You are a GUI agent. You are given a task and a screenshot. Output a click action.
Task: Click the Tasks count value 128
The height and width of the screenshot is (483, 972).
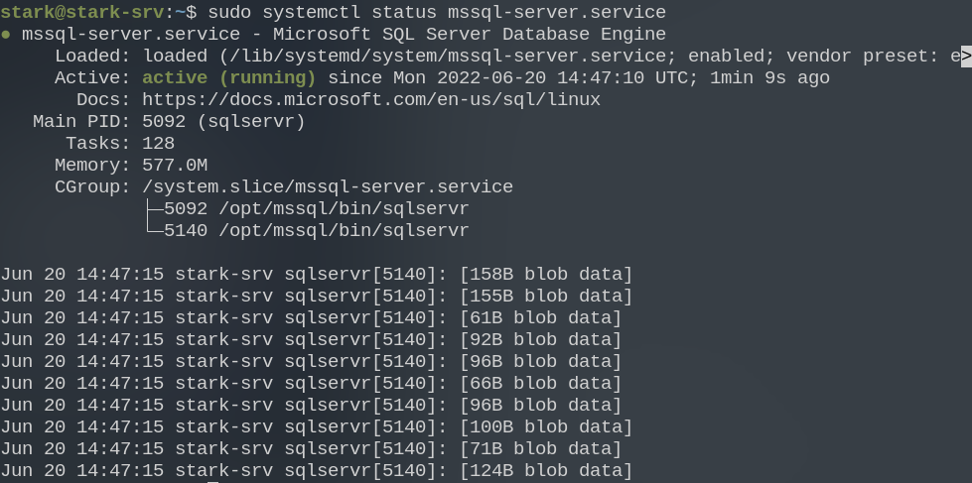coord(158,144)
